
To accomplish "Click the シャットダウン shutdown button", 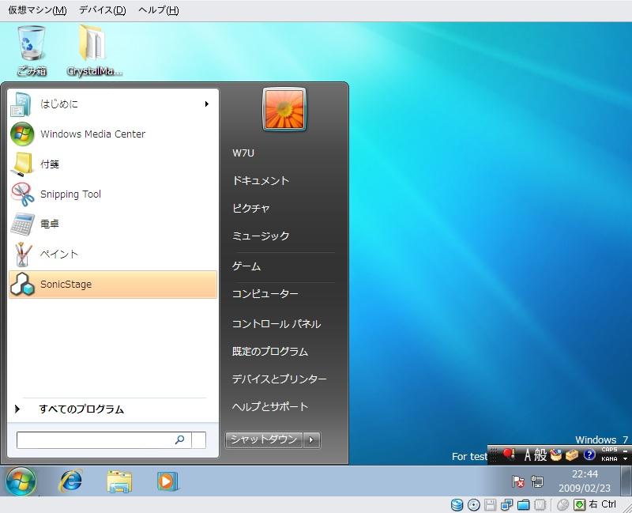I will click(264, 440).
